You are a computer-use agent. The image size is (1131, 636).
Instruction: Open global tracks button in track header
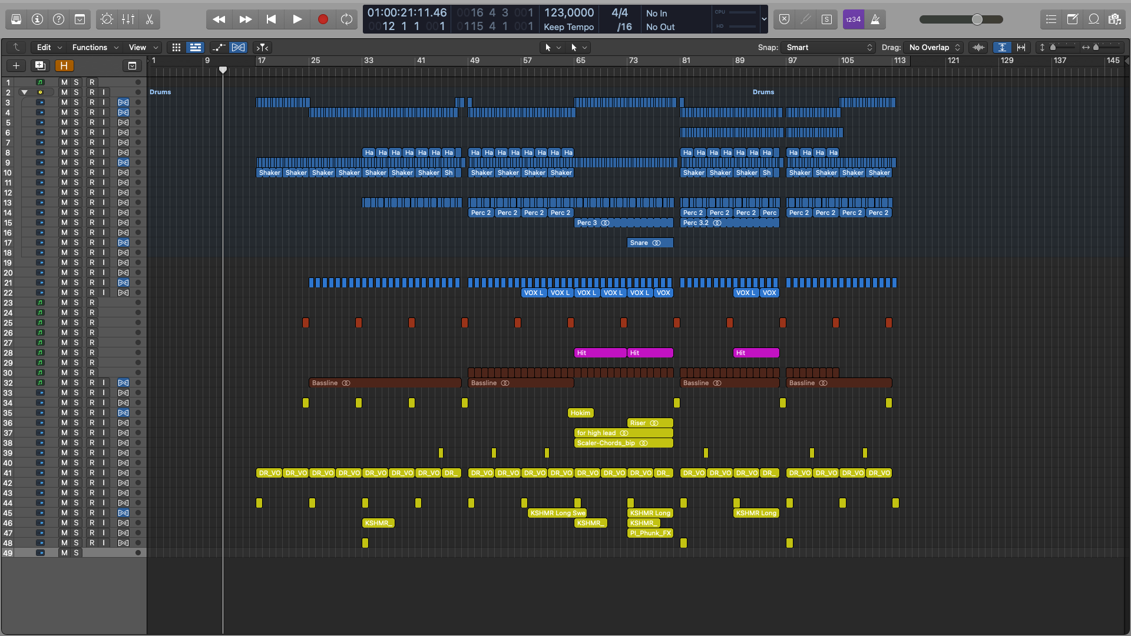point(132,65)
